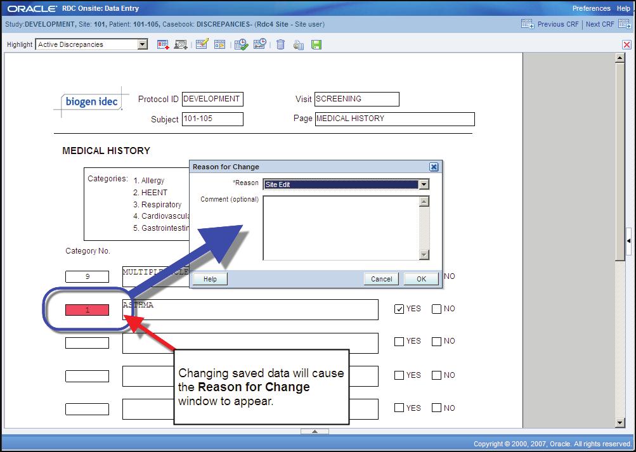The height and width of the screenshot is (452, 636).
Task: Click the Cancel button in dialog
Action: click(381, 279)
